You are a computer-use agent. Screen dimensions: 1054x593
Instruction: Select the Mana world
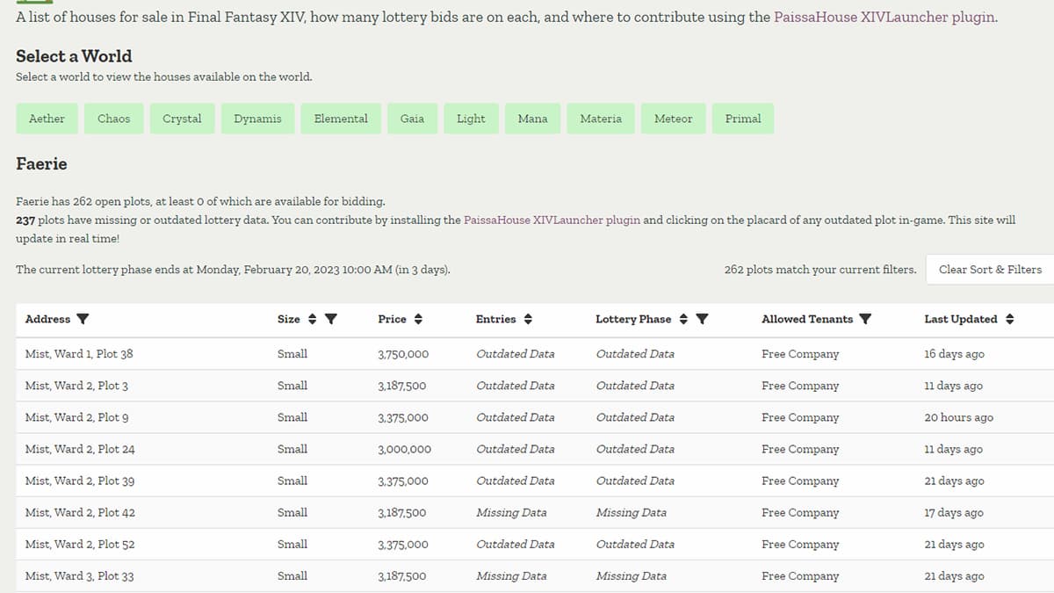532,118
